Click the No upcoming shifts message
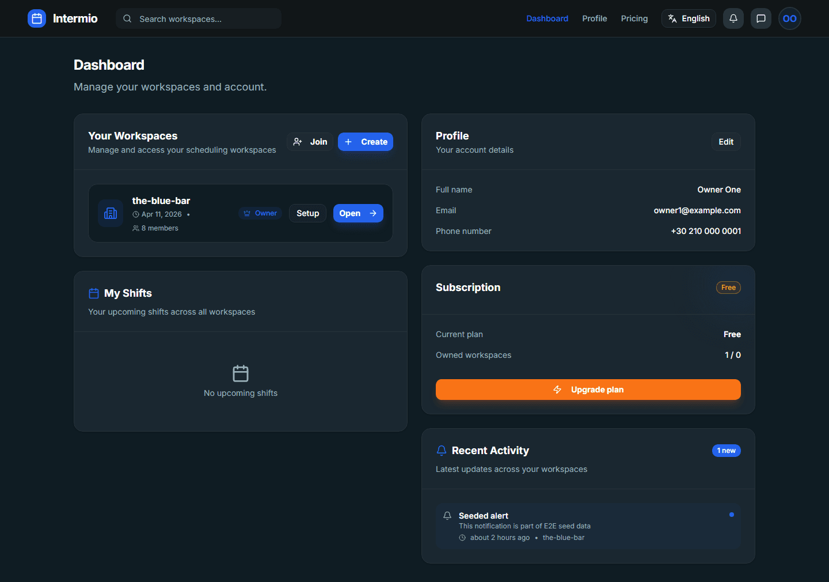Screen dimensions: 829x582 click(241, 393)
